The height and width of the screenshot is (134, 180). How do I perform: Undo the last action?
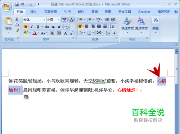[x=22, y=4]
